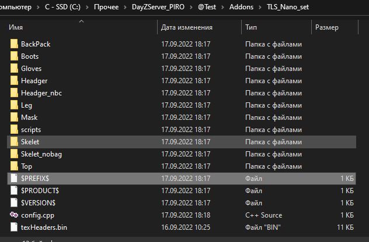Screen dimensions: 369x242
Task: Expand chevron after @Test breadcrumb
Action: pos(222,7)
